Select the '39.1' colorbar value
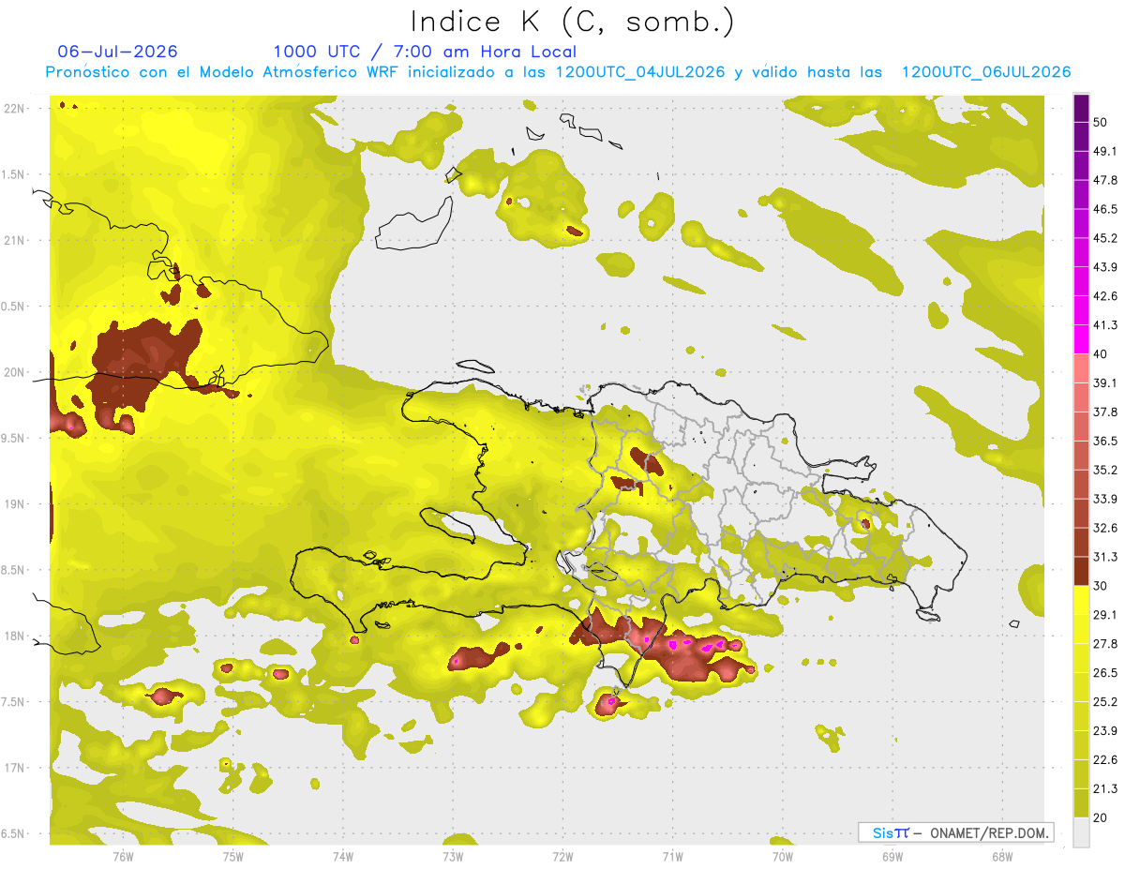The height and width of the screenshot is (869, 1125). click(x=1105, y=382)
